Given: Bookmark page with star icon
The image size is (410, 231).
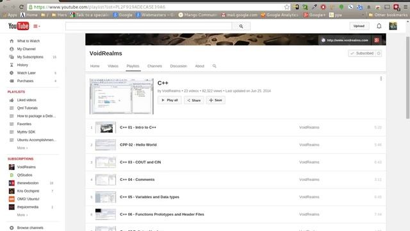Looking at the screenshot, I should 287,7.
